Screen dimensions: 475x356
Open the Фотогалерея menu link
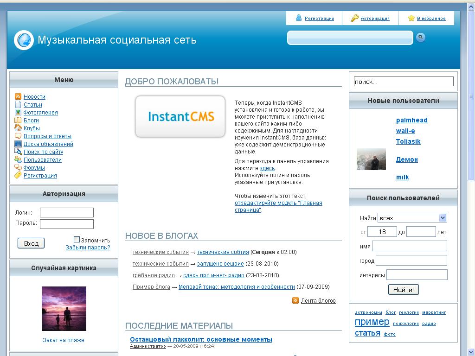click(x=41, y=112)
